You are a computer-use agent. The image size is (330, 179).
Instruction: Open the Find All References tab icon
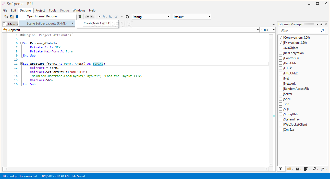[x=323, y=169]
